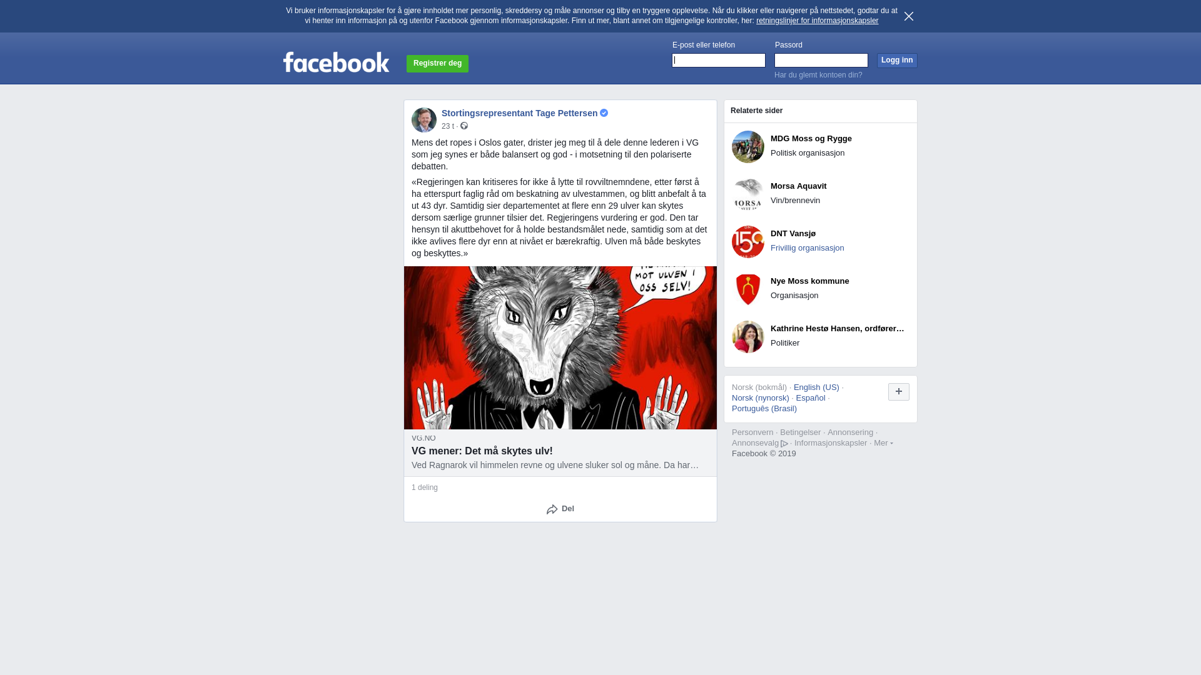Expand the Mer footer dropdown
Screen dimensions: 1201x675
[x=883, y=443]
